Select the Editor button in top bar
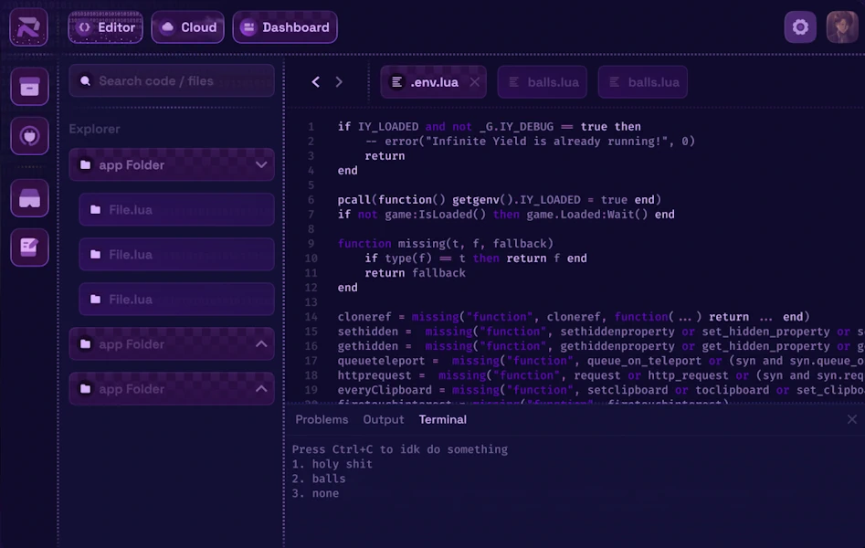865x548 pixels. pyautogui.click(x=106, y=27)
